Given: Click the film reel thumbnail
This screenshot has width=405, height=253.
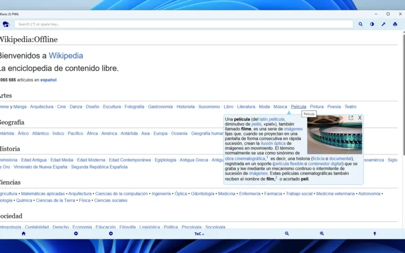Looking at the screenshot, I should [x=335, y=135].
